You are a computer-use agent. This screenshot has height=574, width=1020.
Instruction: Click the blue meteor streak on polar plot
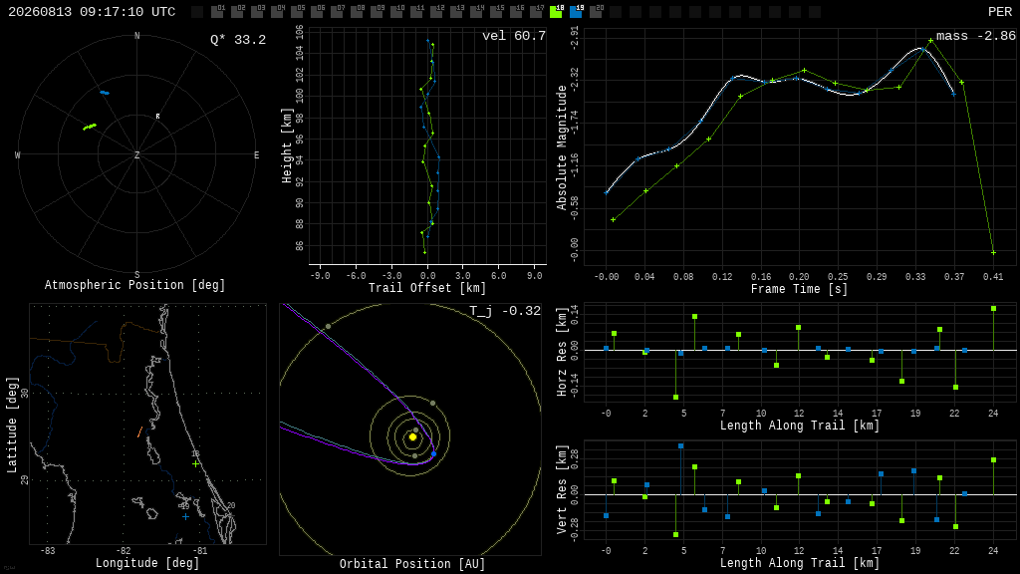point(105,93)
